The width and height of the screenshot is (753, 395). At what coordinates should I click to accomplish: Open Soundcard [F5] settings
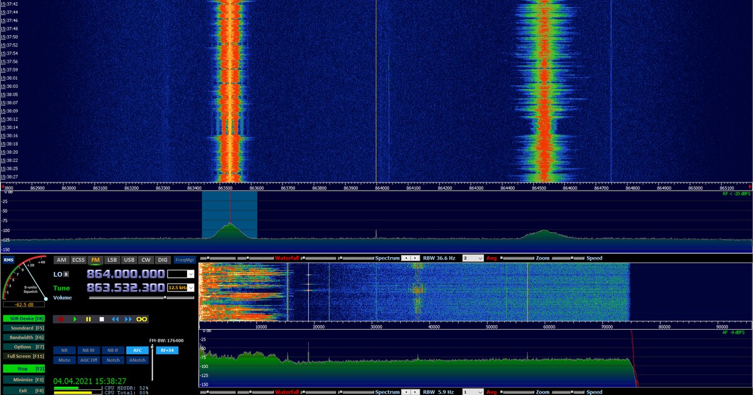click(23, 328)
